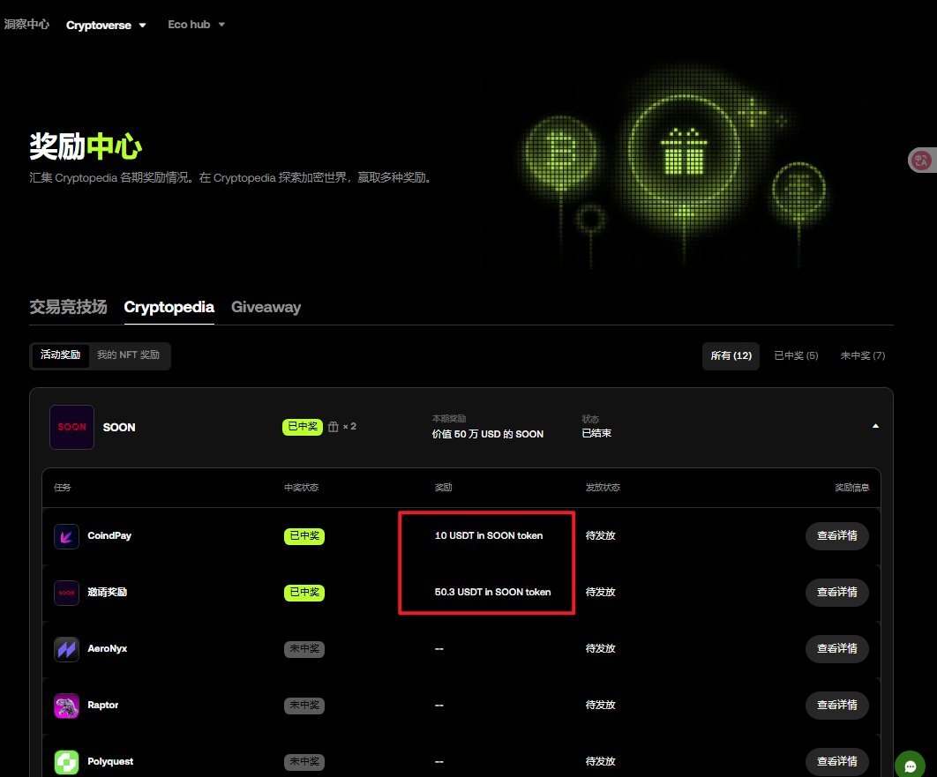
Task: View details for 邀请奖励 row
Action: (836, 592)
